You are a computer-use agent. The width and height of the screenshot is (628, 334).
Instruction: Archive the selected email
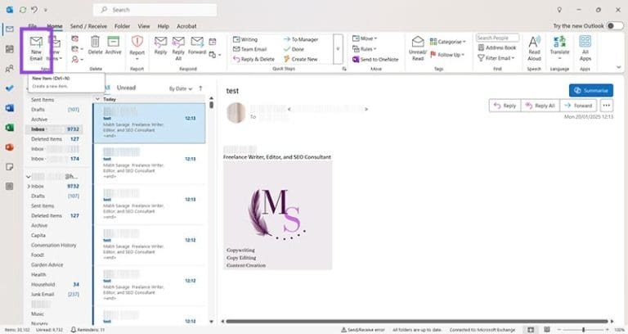coord(113,46)
